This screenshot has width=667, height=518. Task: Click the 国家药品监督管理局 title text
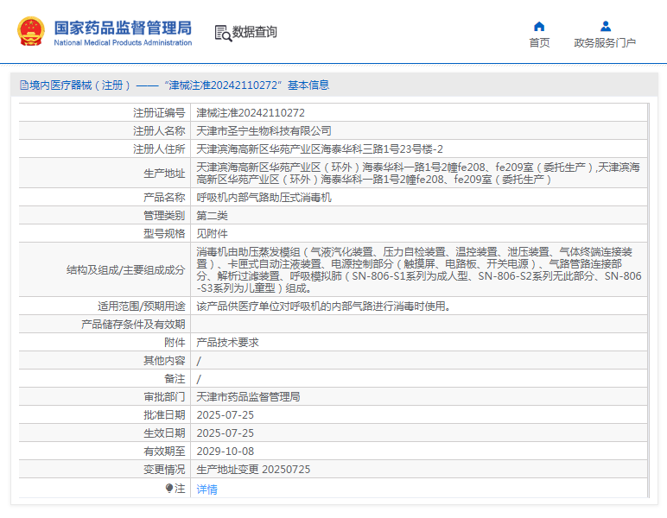pos(123,28)
